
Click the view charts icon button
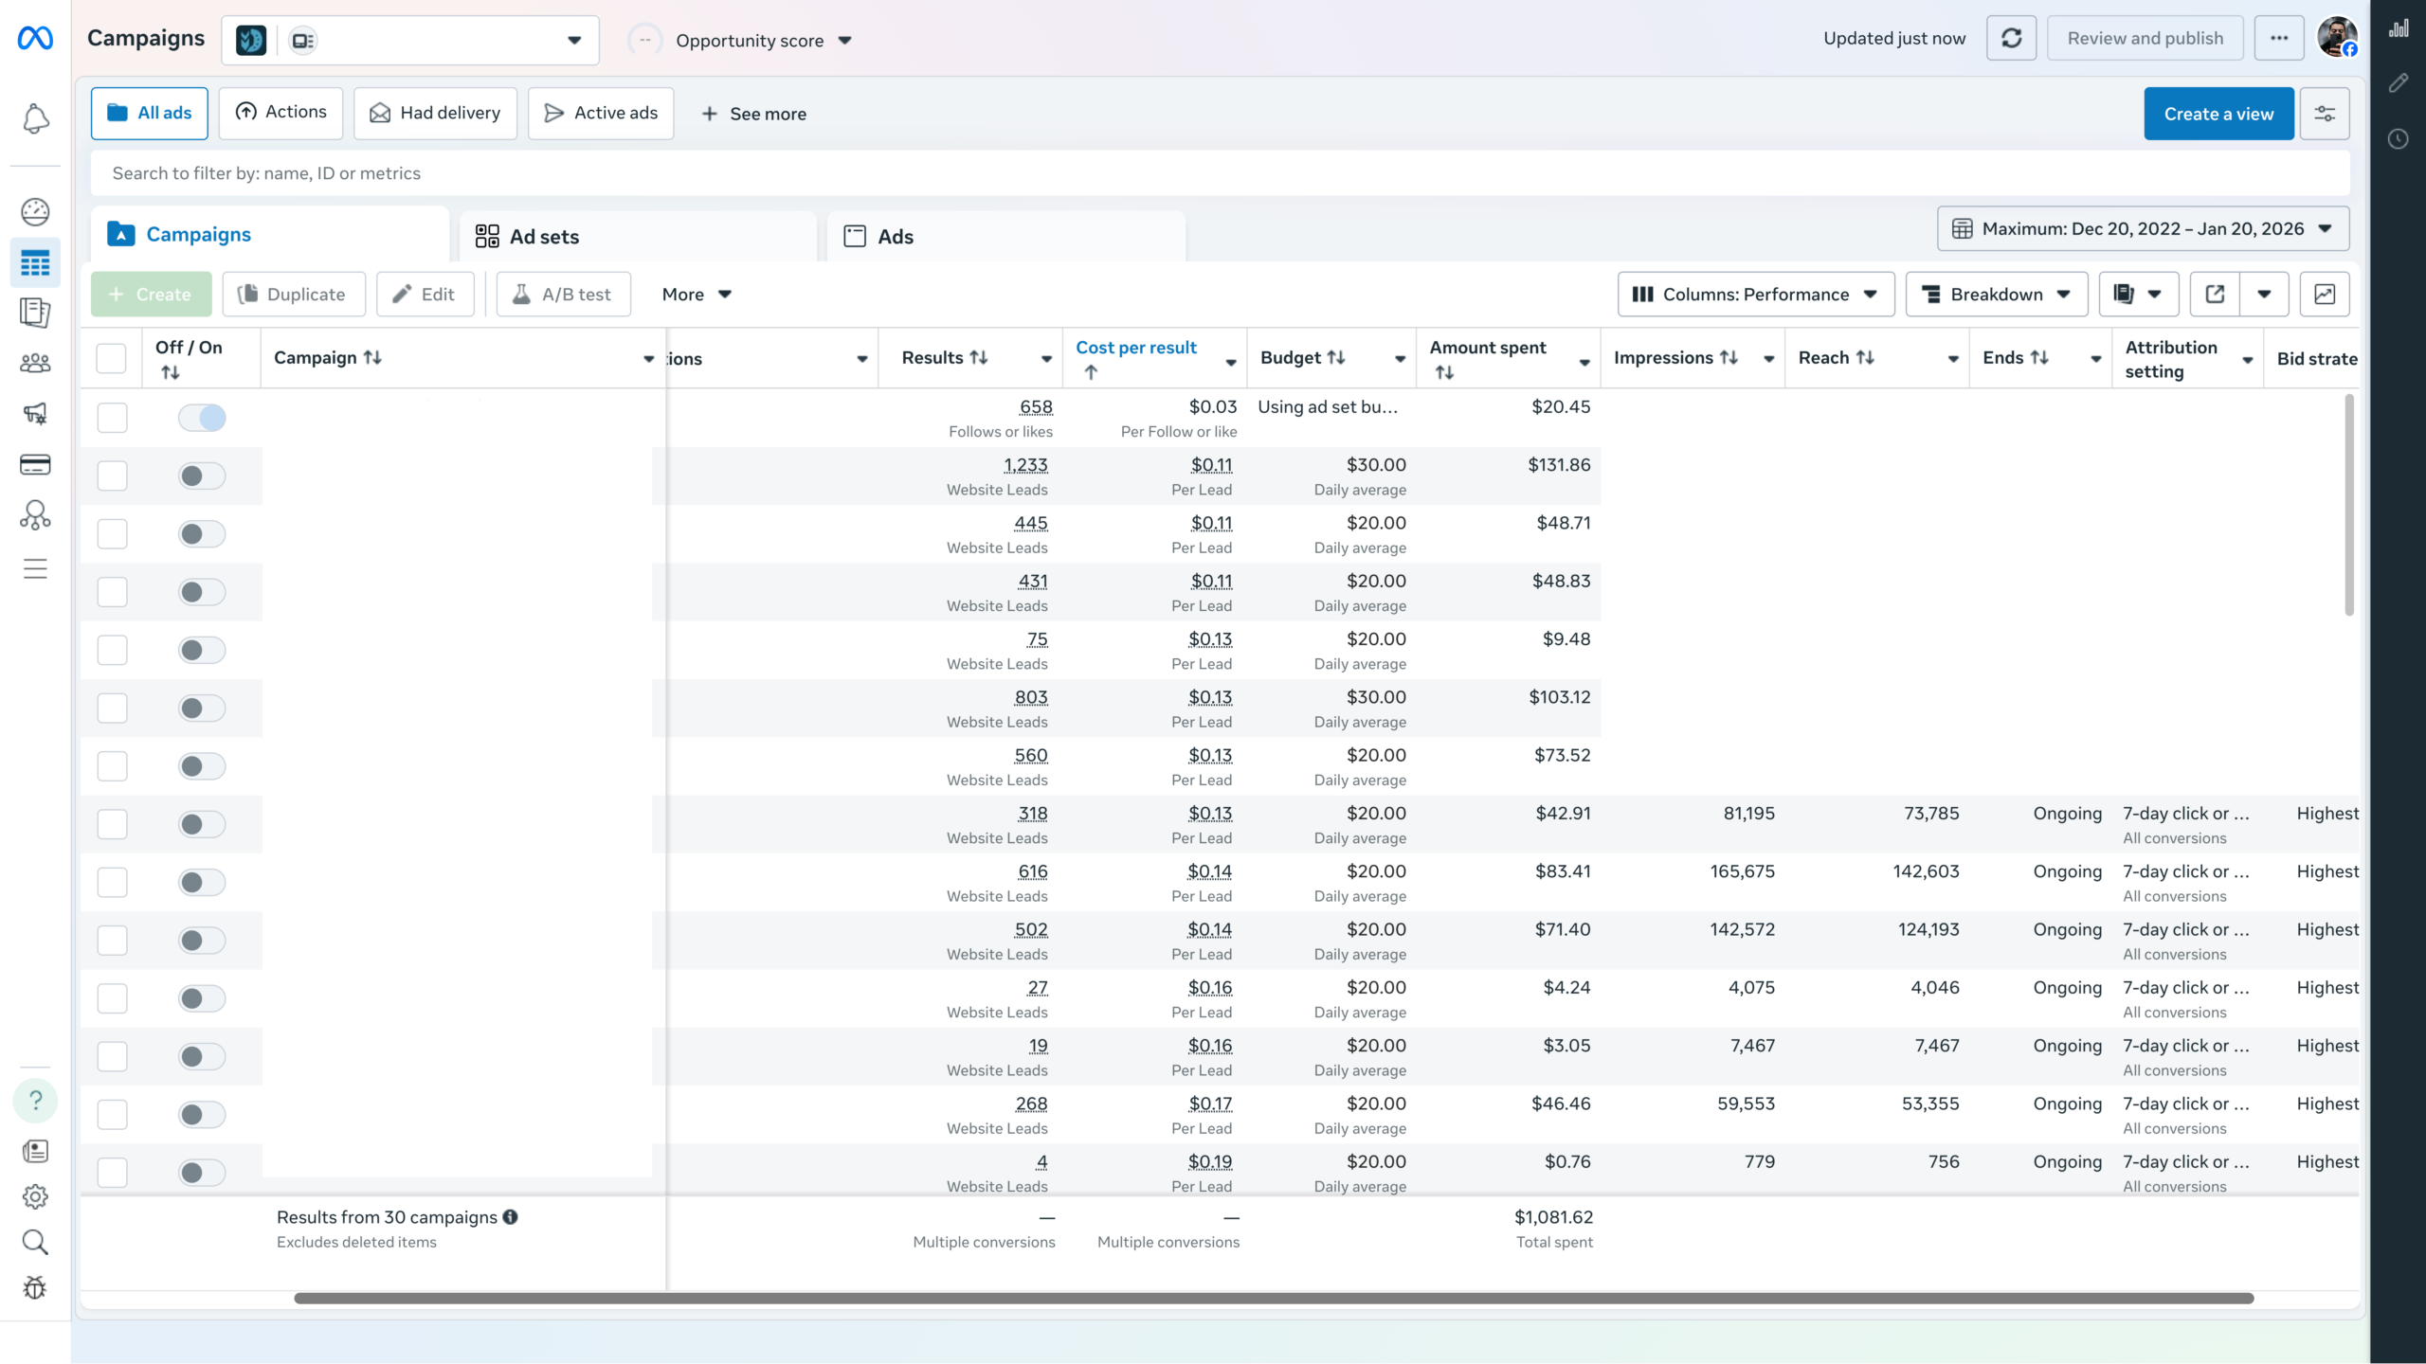click(2324, 294)
